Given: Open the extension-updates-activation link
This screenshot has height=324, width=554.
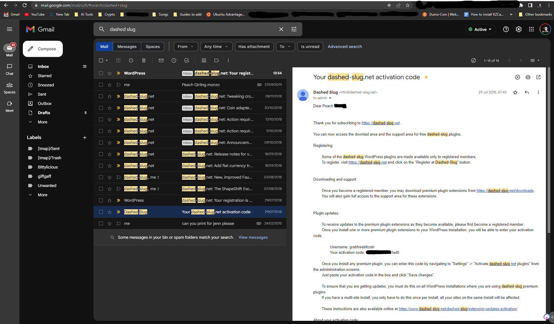Looking at the screenshot, I should (x=458, y=309).
